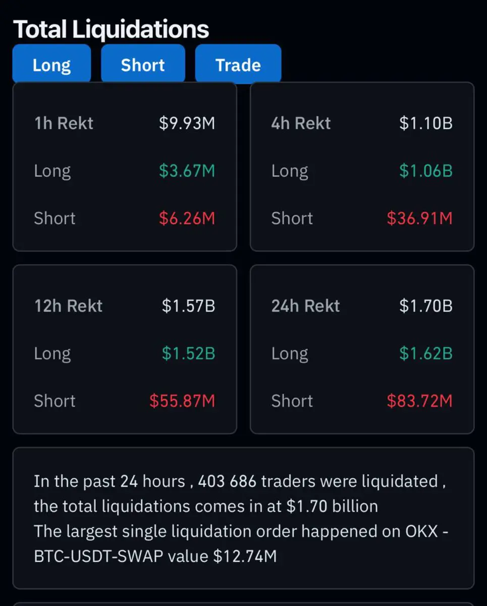Open the Trade button

coord(238,64)
